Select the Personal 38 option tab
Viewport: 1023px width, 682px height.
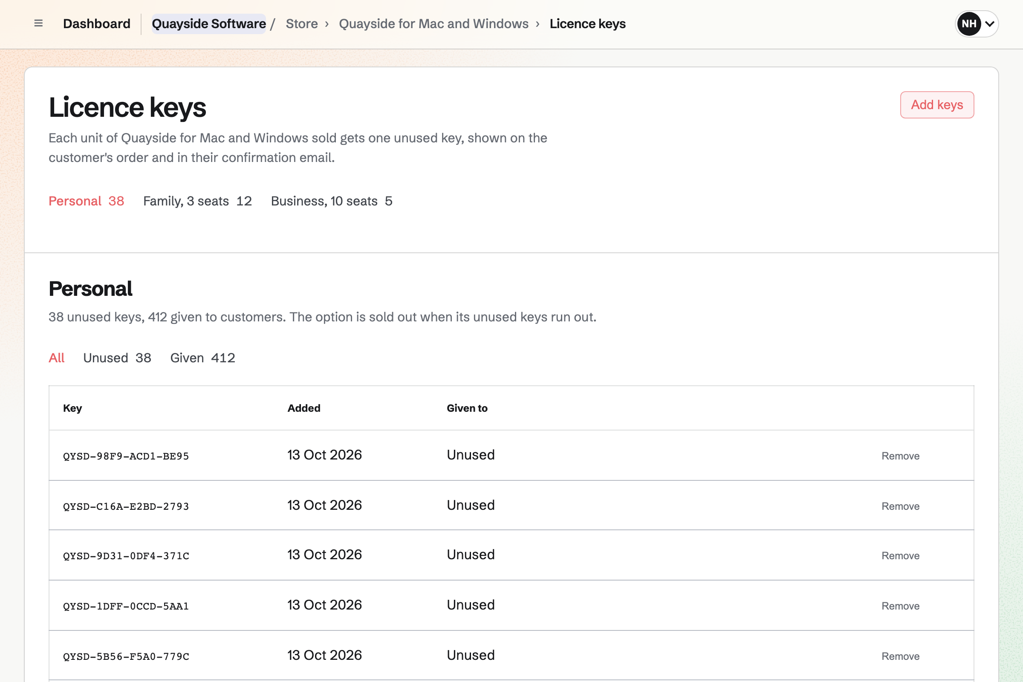86,201
